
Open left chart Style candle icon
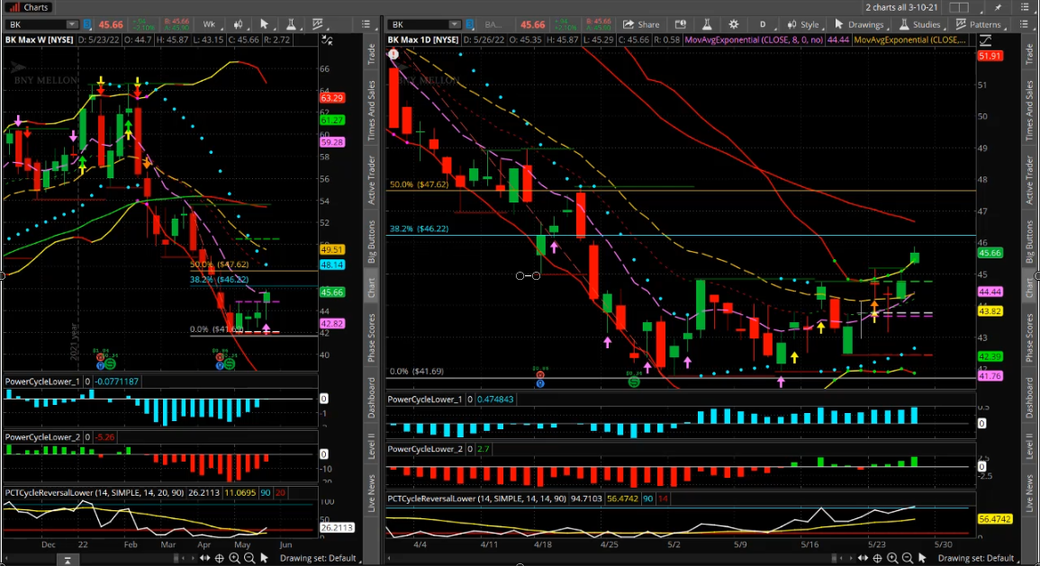pyautogui.click(x=238, y=24)
